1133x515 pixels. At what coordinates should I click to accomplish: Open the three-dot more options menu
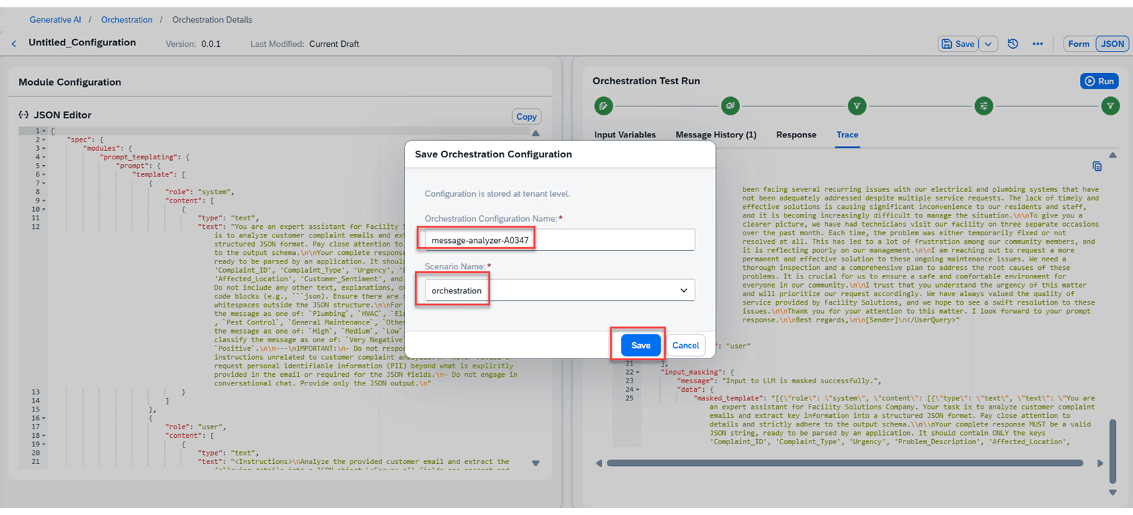pos(1037,44)
